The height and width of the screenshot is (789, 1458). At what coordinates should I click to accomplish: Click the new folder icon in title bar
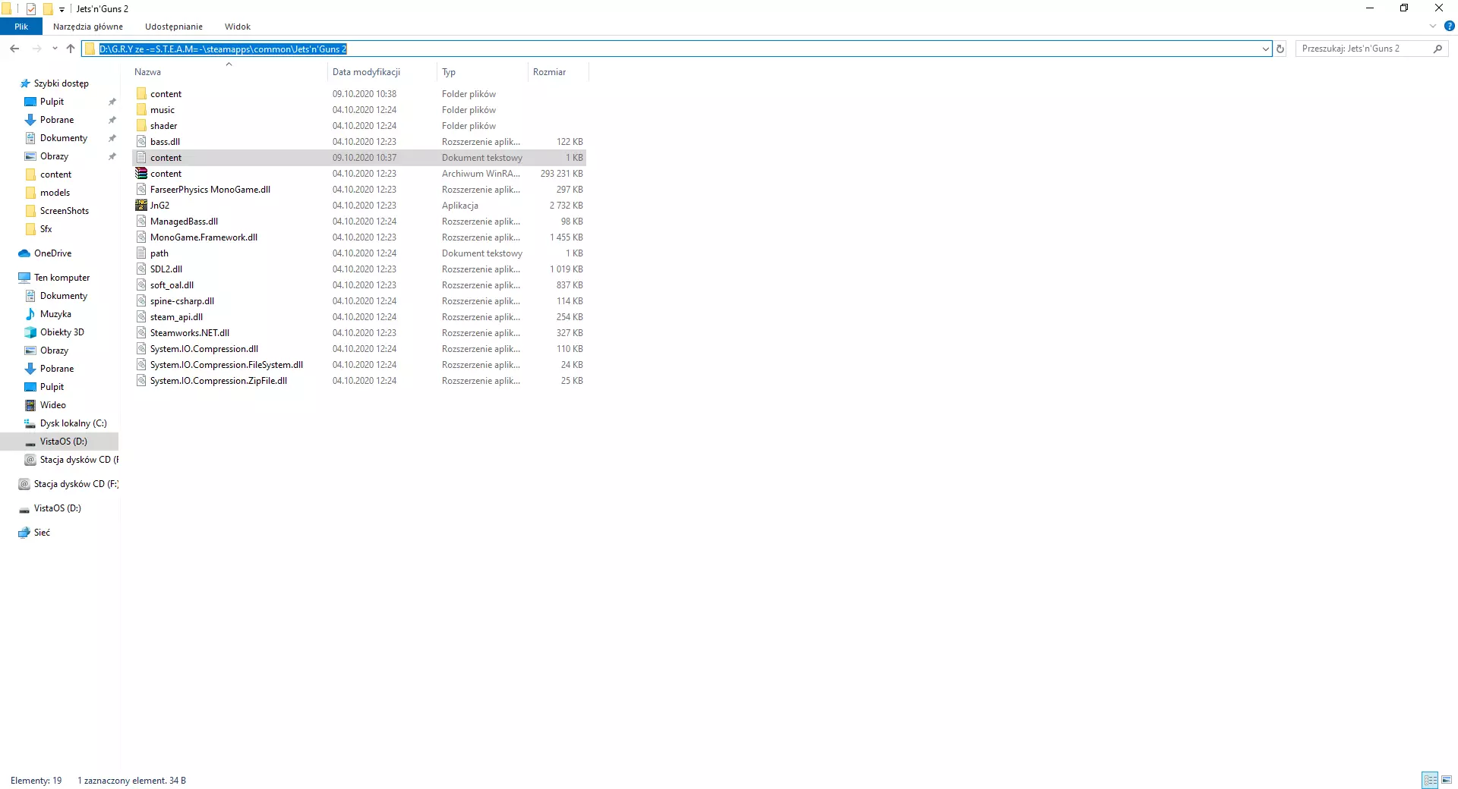coord(48,9)
